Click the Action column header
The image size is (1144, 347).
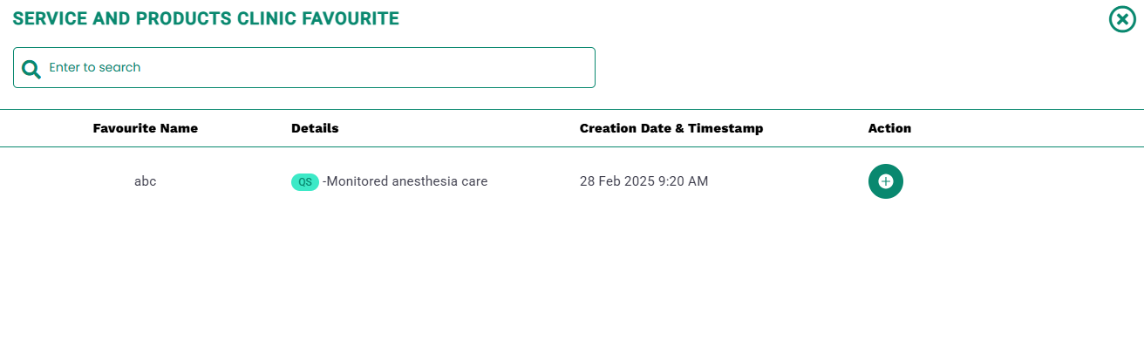coord(889,128)
